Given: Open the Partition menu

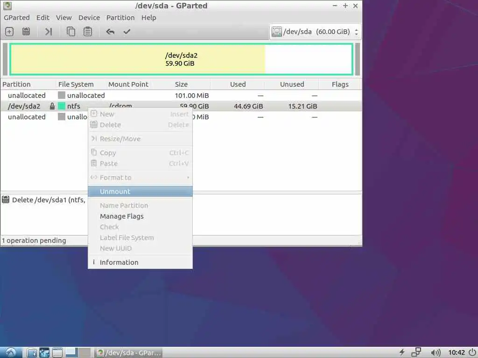Looking at the screenshot, I should pyautogui.click(x=120, y=18).
